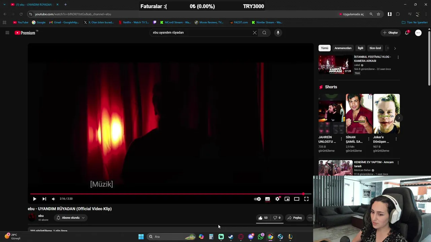This screenshot has height=242, width=431.
Task: Select the İlgili filter chip
Action: [x=360, y=48]
